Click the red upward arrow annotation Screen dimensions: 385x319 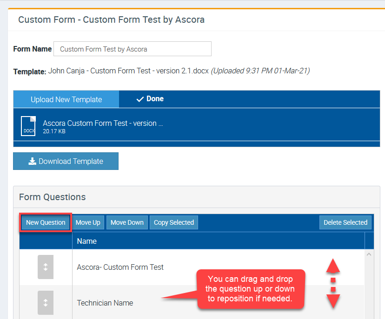(333, 266)
